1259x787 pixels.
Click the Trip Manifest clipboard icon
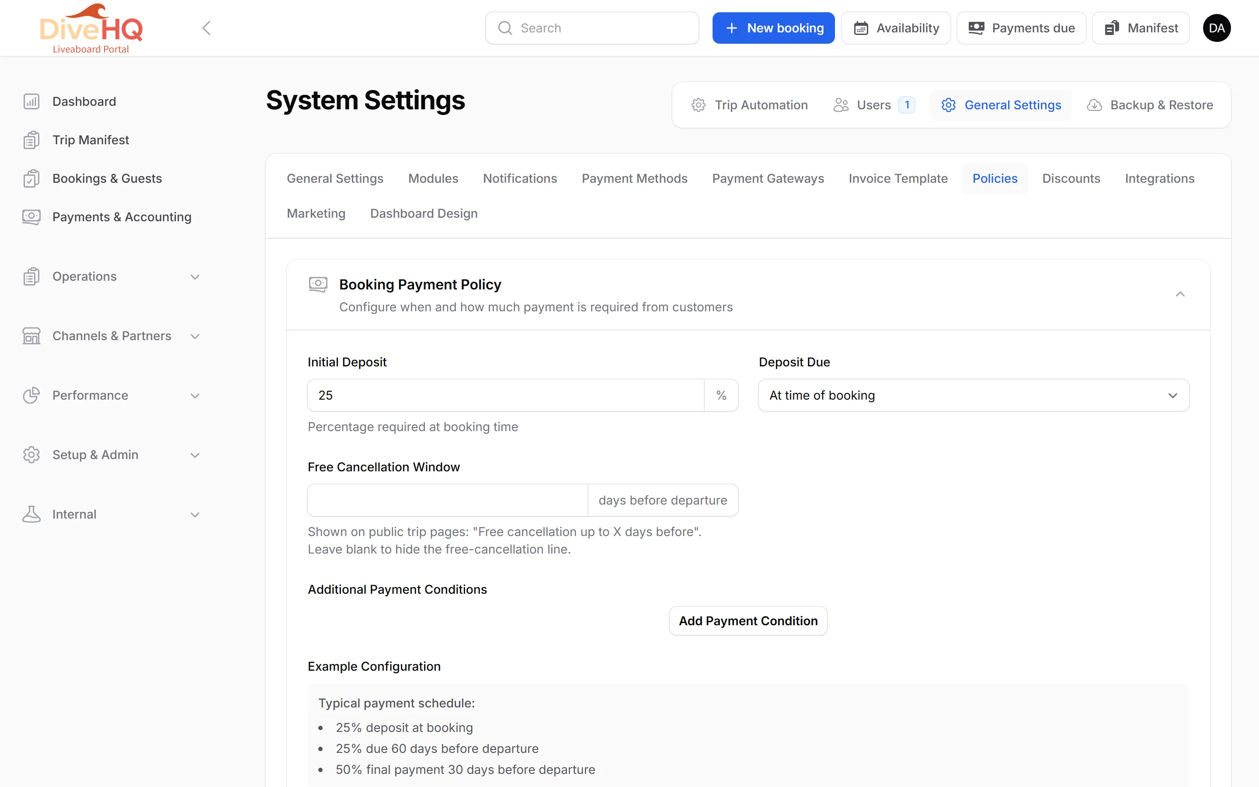31,140
